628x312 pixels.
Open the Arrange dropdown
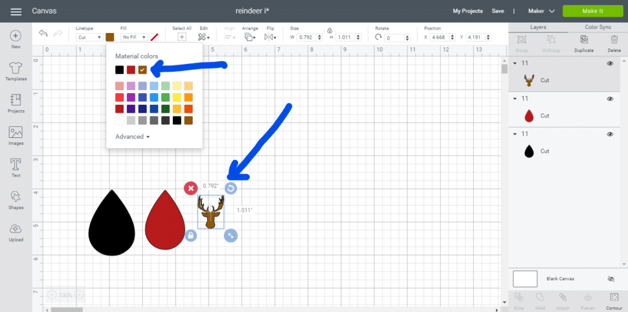click(x=250, y=37)
